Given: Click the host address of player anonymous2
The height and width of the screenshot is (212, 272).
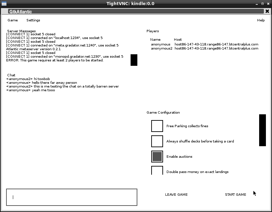Looking at the screenshot, I should coord(216,49).
